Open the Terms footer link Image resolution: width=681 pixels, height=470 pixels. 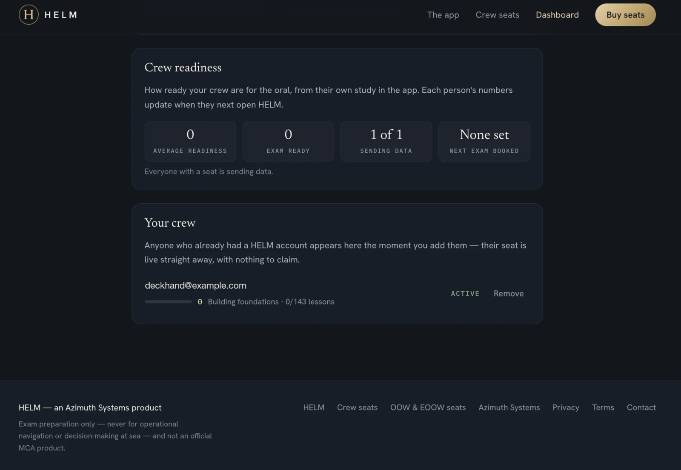603,407
